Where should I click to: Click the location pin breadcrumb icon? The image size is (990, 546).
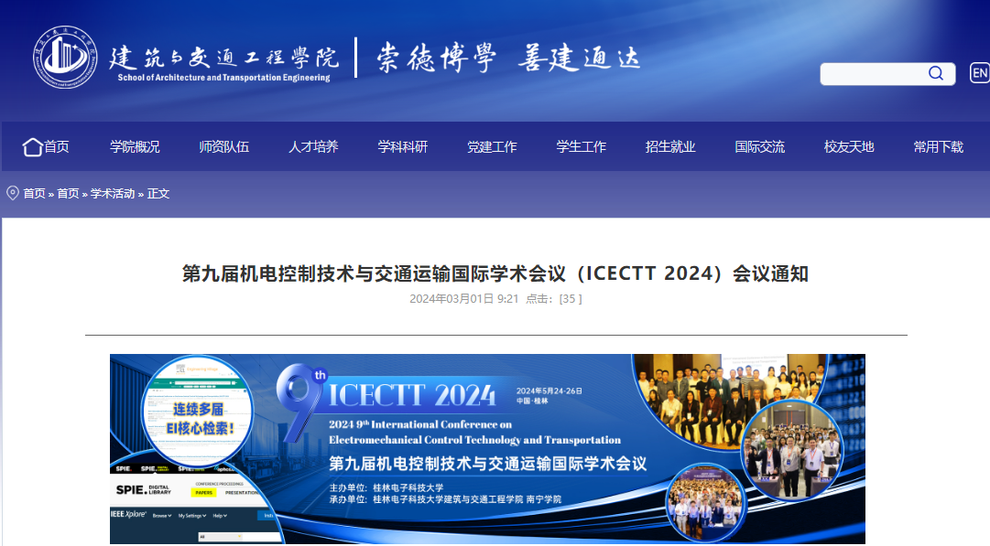coord(13,193)
